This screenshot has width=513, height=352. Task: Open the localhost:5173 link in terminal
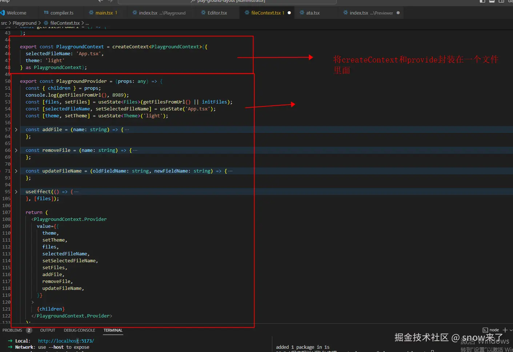click(x=66, y=341)
